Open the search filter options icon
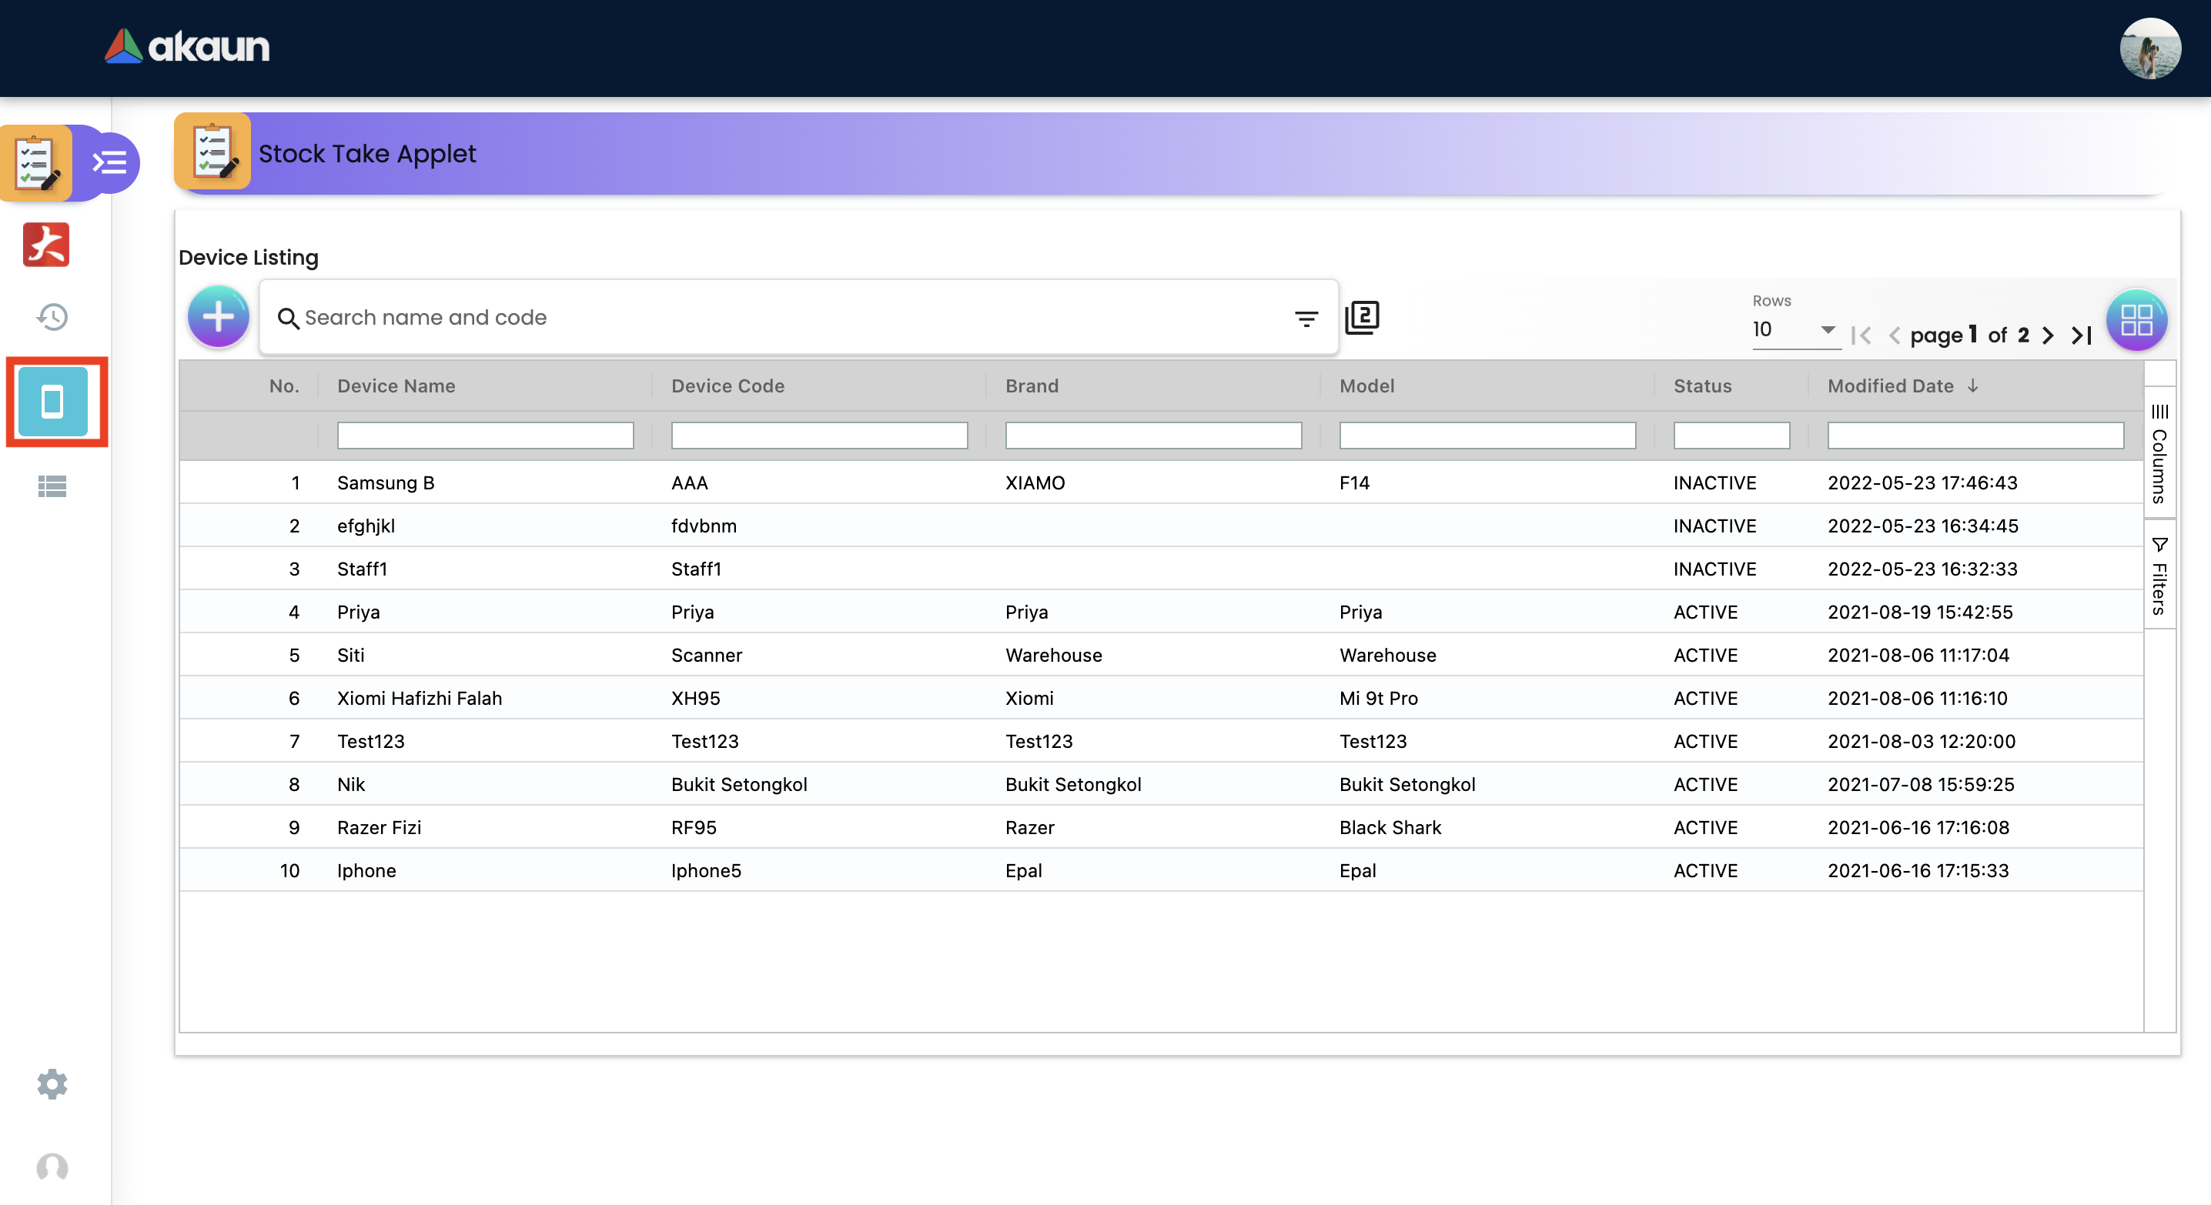This screenshot has width=2211, height=1205. click(x=1306, y=319)
